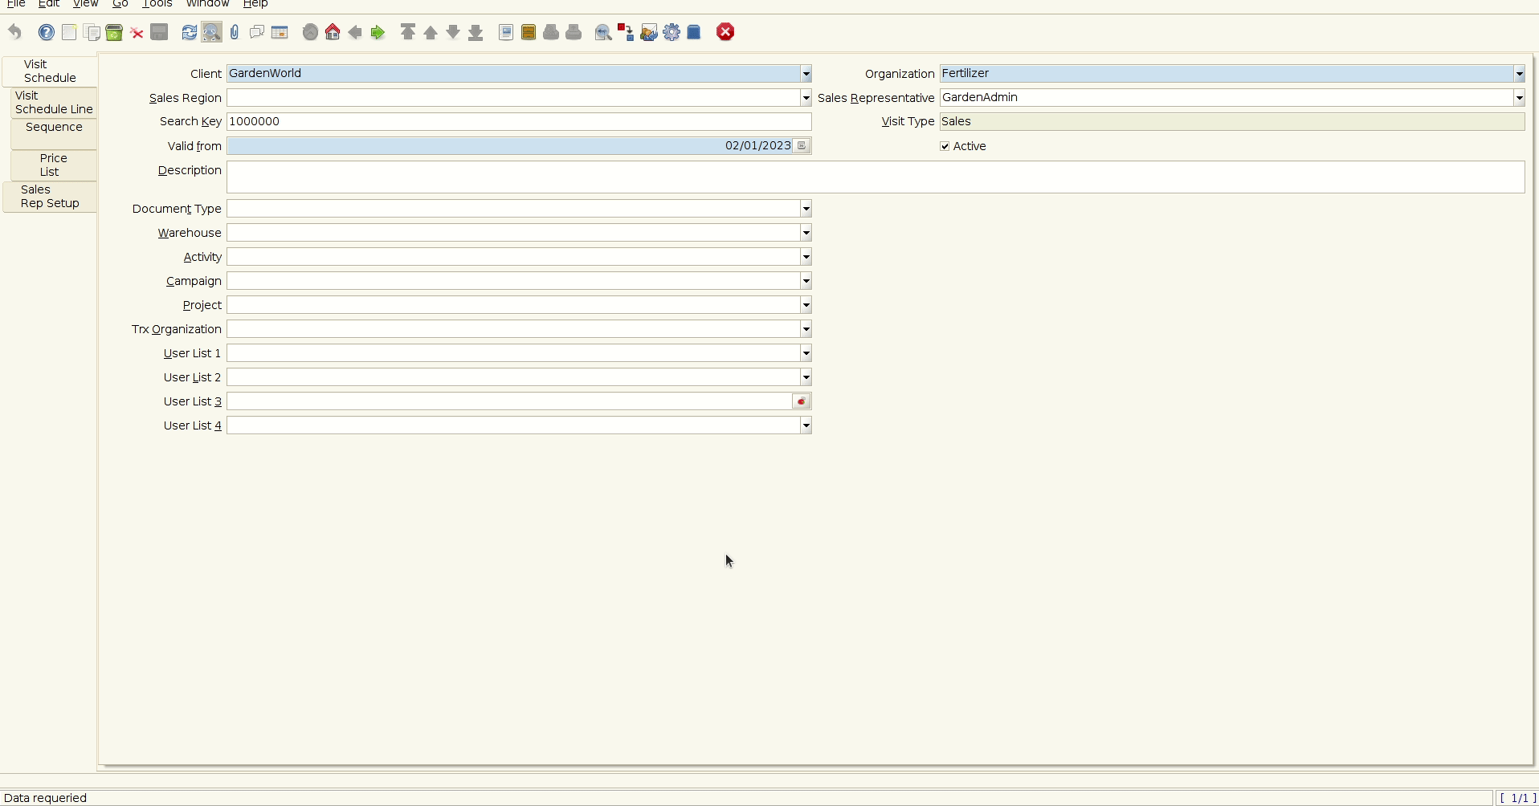Switch to the Sequence tab
This screenshot has width=1539, height=806.
pos(54,134)
